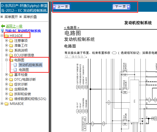Click the page icon beside 发动机控制系统
Screen dimensions: 157x132
pos(15,65)
